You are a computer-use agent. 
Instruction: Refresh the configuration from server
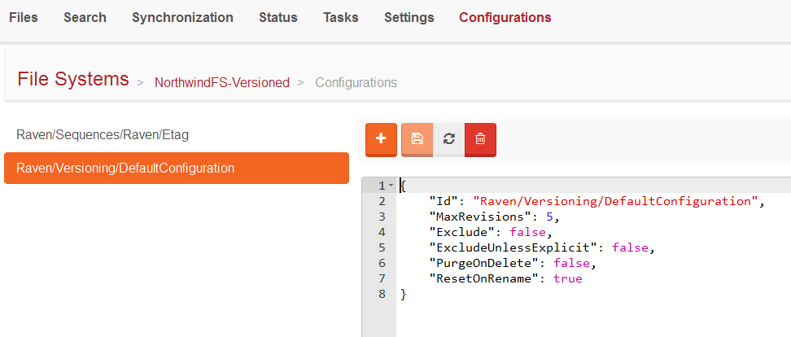448,140
